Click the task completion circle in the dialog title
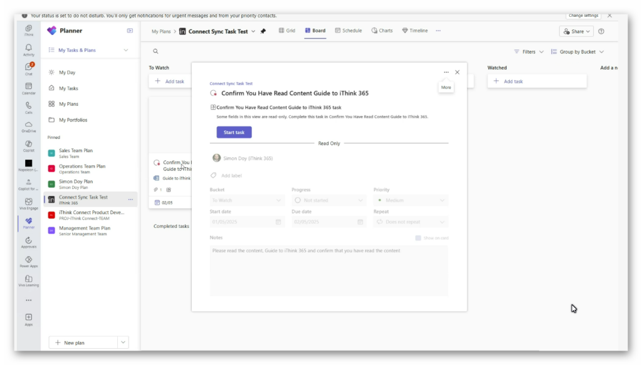Viewport: 642px width, 365px height. pyautogui.click(x=213, y=93)
